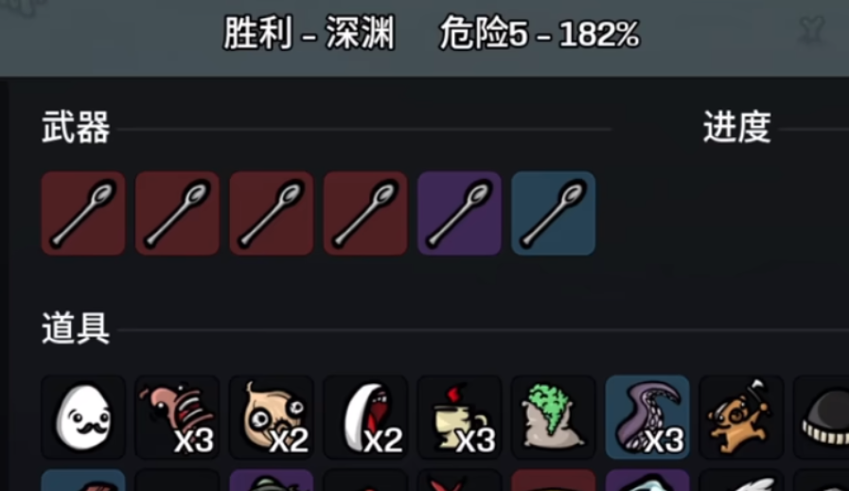Click the 道具 section heading
849x491 pixels.
pyautogui.click(x=76, y=328)
